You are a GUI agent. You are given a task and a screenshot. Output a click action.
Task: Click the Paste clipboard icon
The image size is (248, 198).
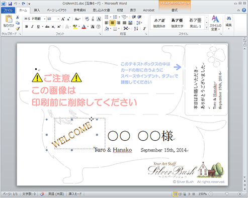(9, 19)
